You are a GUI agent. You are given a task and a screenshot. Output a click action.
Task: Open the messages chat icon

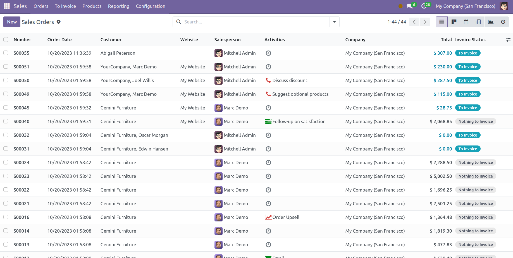[409, 6]
